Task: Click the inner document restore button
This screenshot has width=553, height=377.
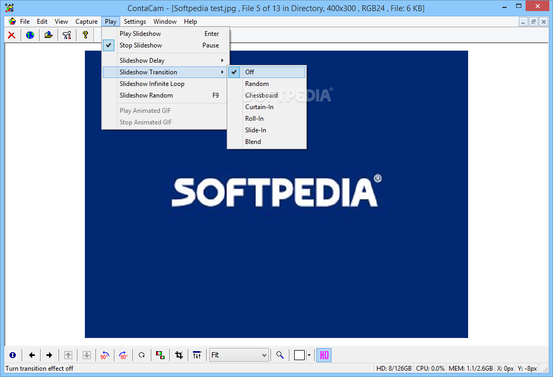Action: [533, 22]
